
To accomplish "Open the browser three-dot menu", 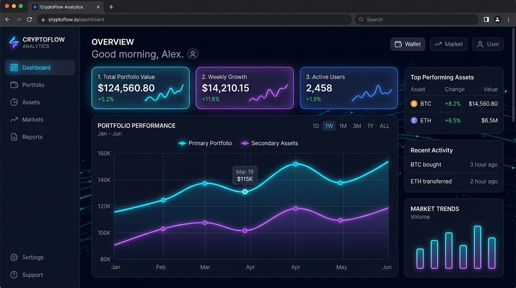I will tap(508, 19).
